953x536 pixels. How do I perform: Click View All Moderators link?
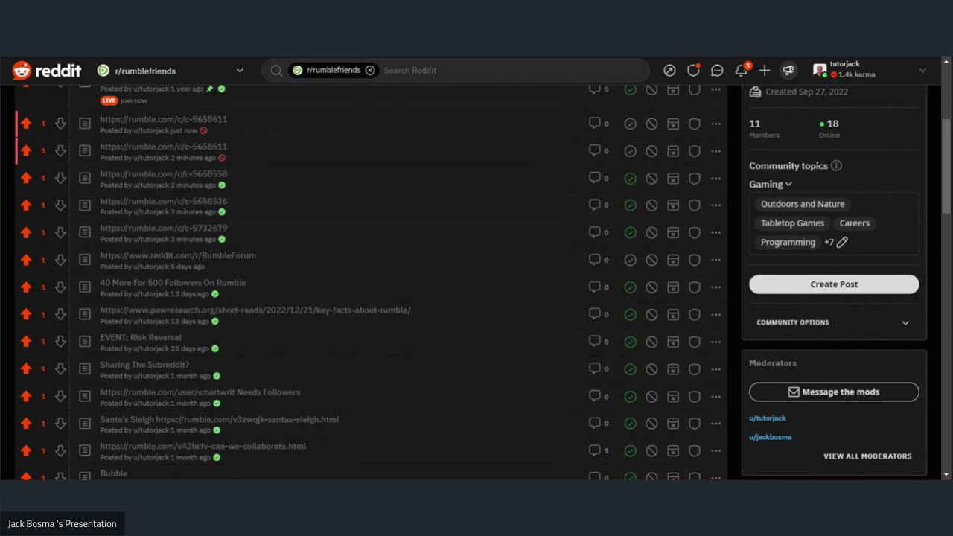coord(867,456)
